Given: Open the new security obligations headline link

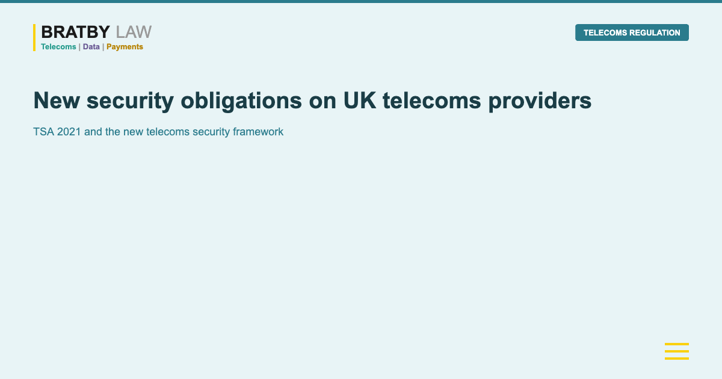Looking at the screenshot, I should click(x=313, y=100).
